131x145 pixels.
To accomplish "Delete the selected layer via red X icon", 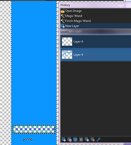I will (x=70, y=139).
